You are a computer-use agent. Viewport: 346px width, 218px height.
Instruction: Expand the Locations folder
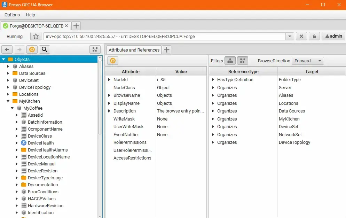pos(8,94)
